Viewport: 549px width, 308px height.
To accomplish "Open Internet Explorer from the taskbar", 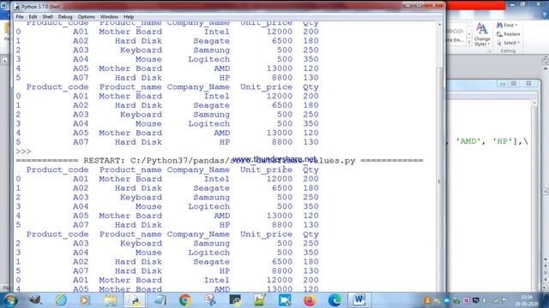I will point(61,300).
